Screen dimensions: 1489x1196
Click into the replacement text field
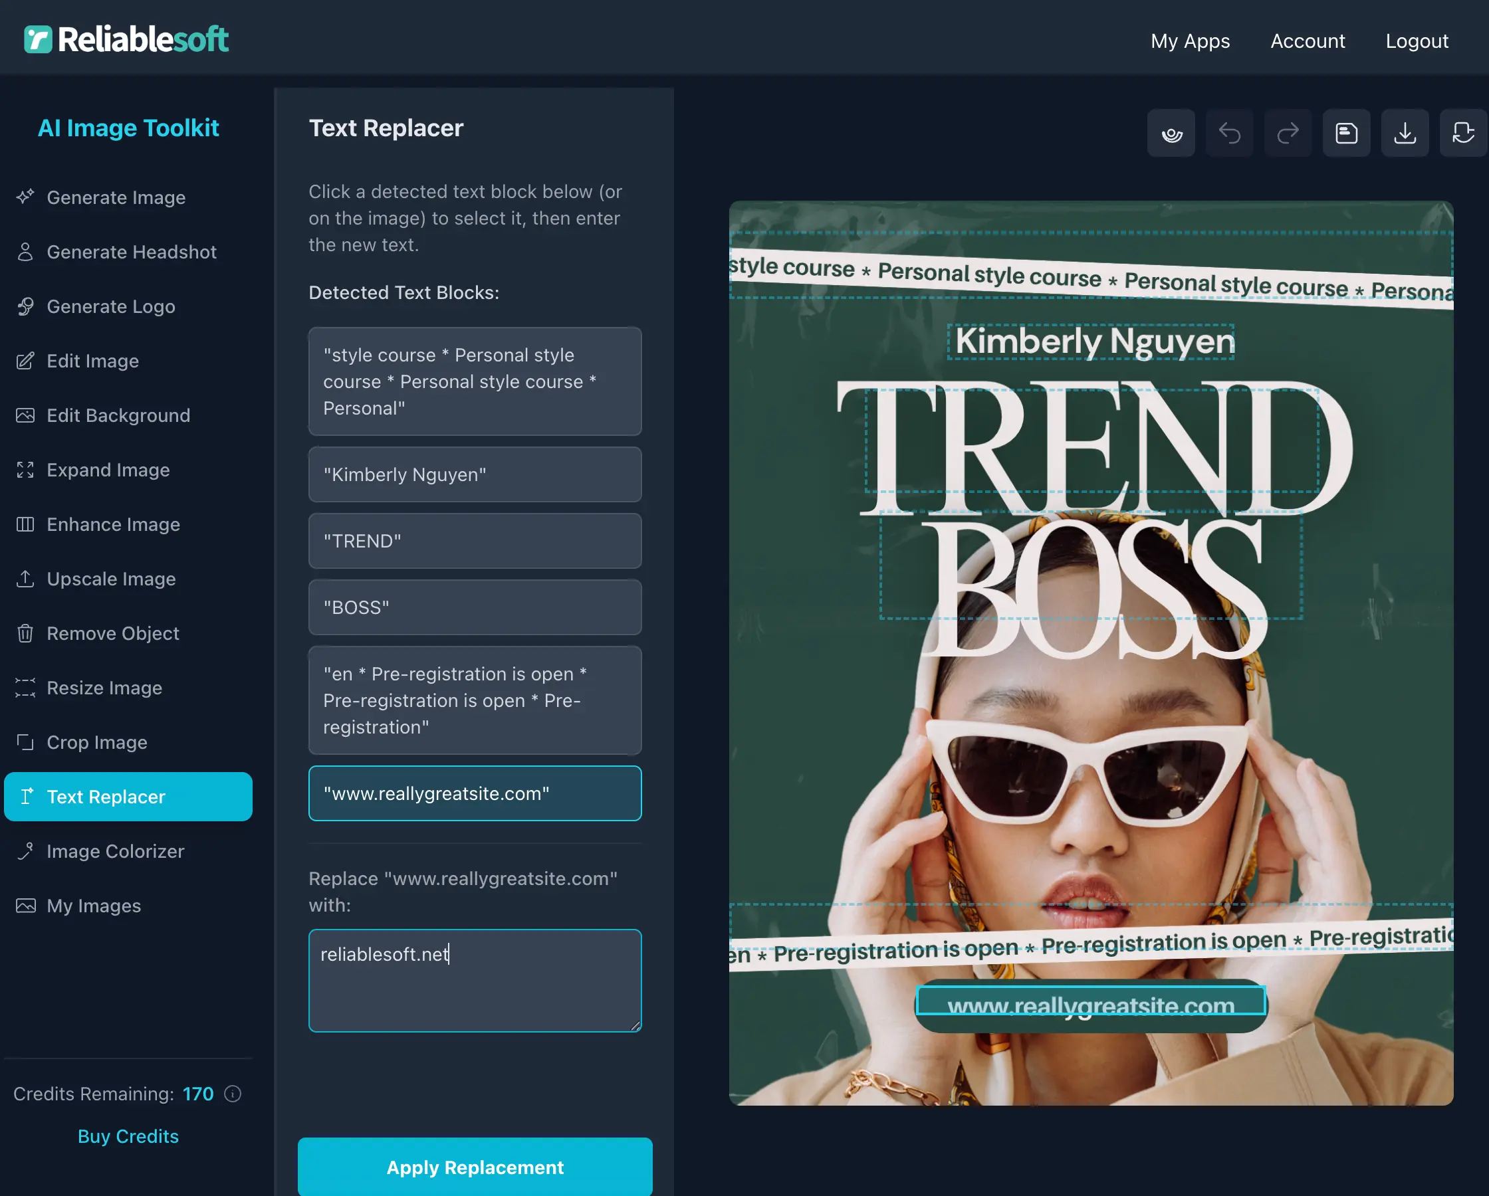tap(475, 980)
